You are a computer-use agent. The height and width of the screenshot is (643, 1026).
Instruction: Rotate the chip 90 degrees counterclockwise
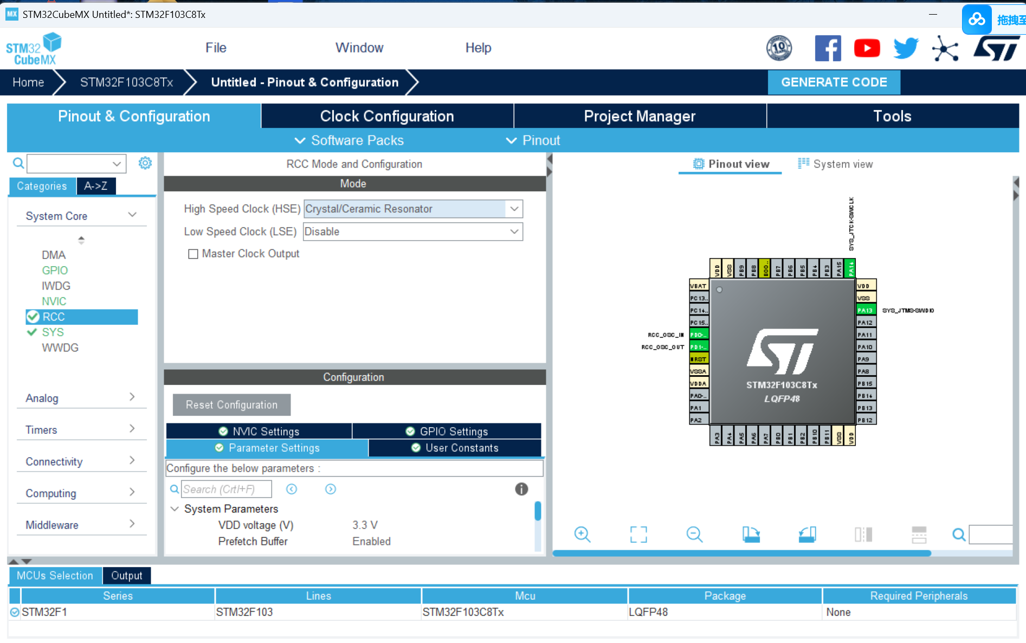(x=807, y=535)
